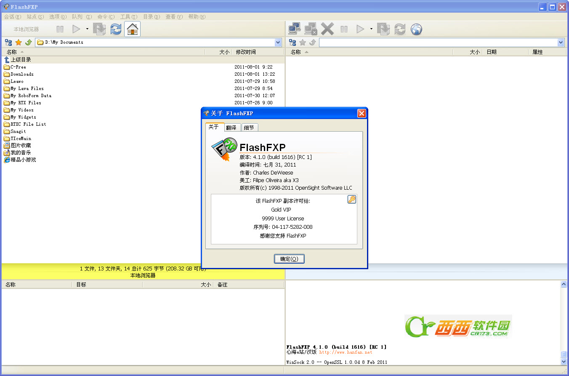This screenshot has width=569, height=376.
Task: Open the 查看 menu
Action: (174, 17)
